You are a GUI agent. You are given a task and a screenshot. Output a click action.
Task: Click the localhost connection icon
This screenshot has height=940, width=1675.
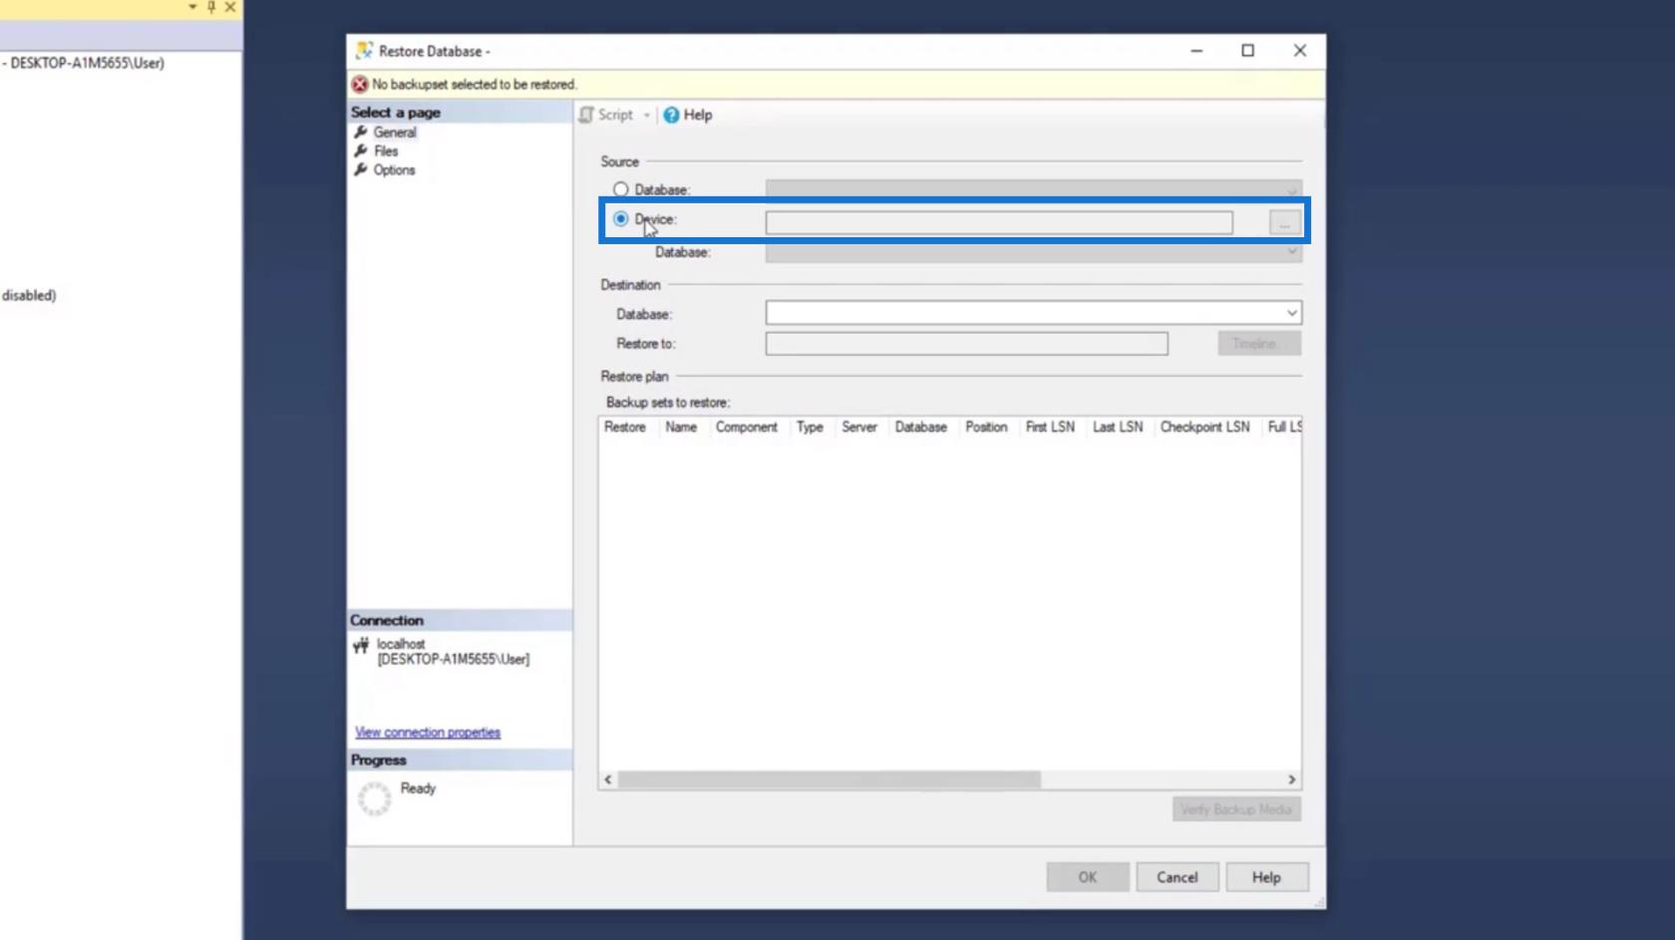point(361,646)
